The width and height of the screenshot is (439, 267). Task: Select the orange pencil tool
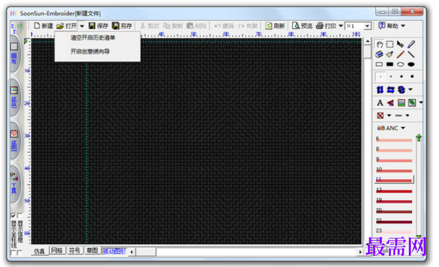pos(400,54)
